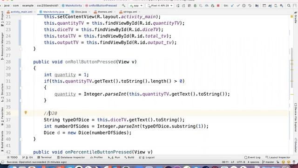
Task: Click the LF line separator in status bar
Action: (233, 162)
